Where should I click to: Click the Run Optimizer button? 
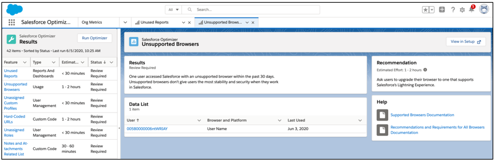[x=95, y=38]
